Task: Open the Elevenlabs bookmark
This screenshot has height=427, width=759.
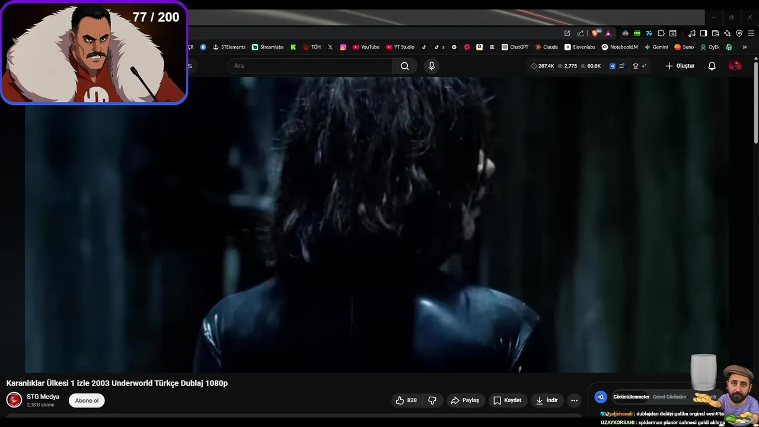Action: point(580,47)
